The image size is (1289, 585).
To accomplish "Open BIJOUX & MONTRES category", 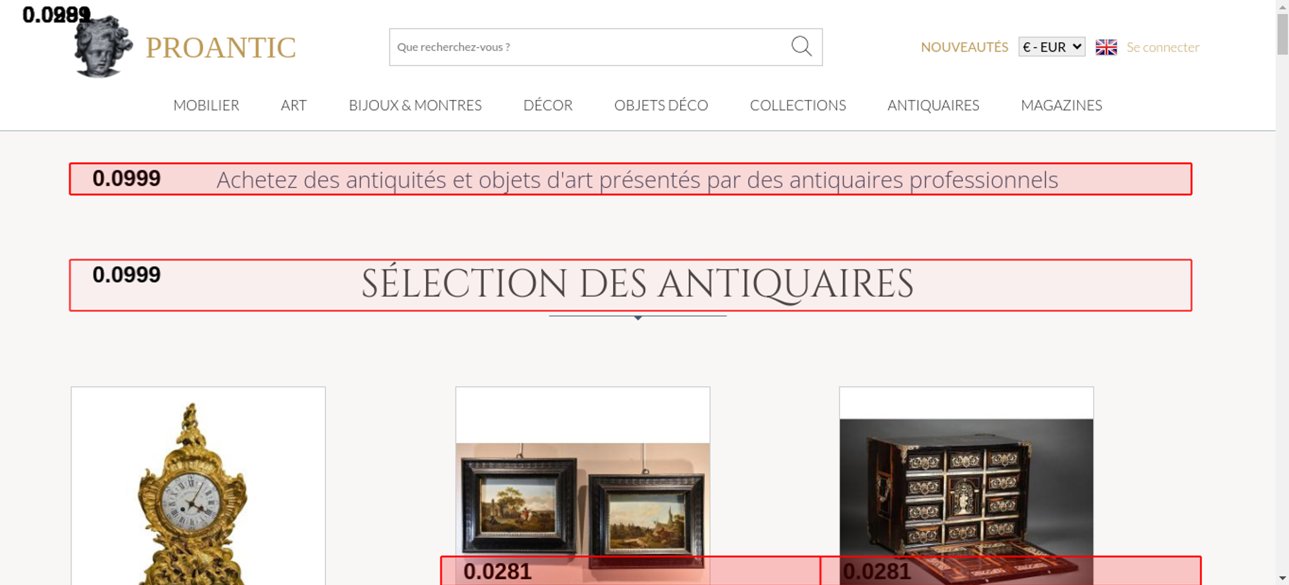I will 415,105.
